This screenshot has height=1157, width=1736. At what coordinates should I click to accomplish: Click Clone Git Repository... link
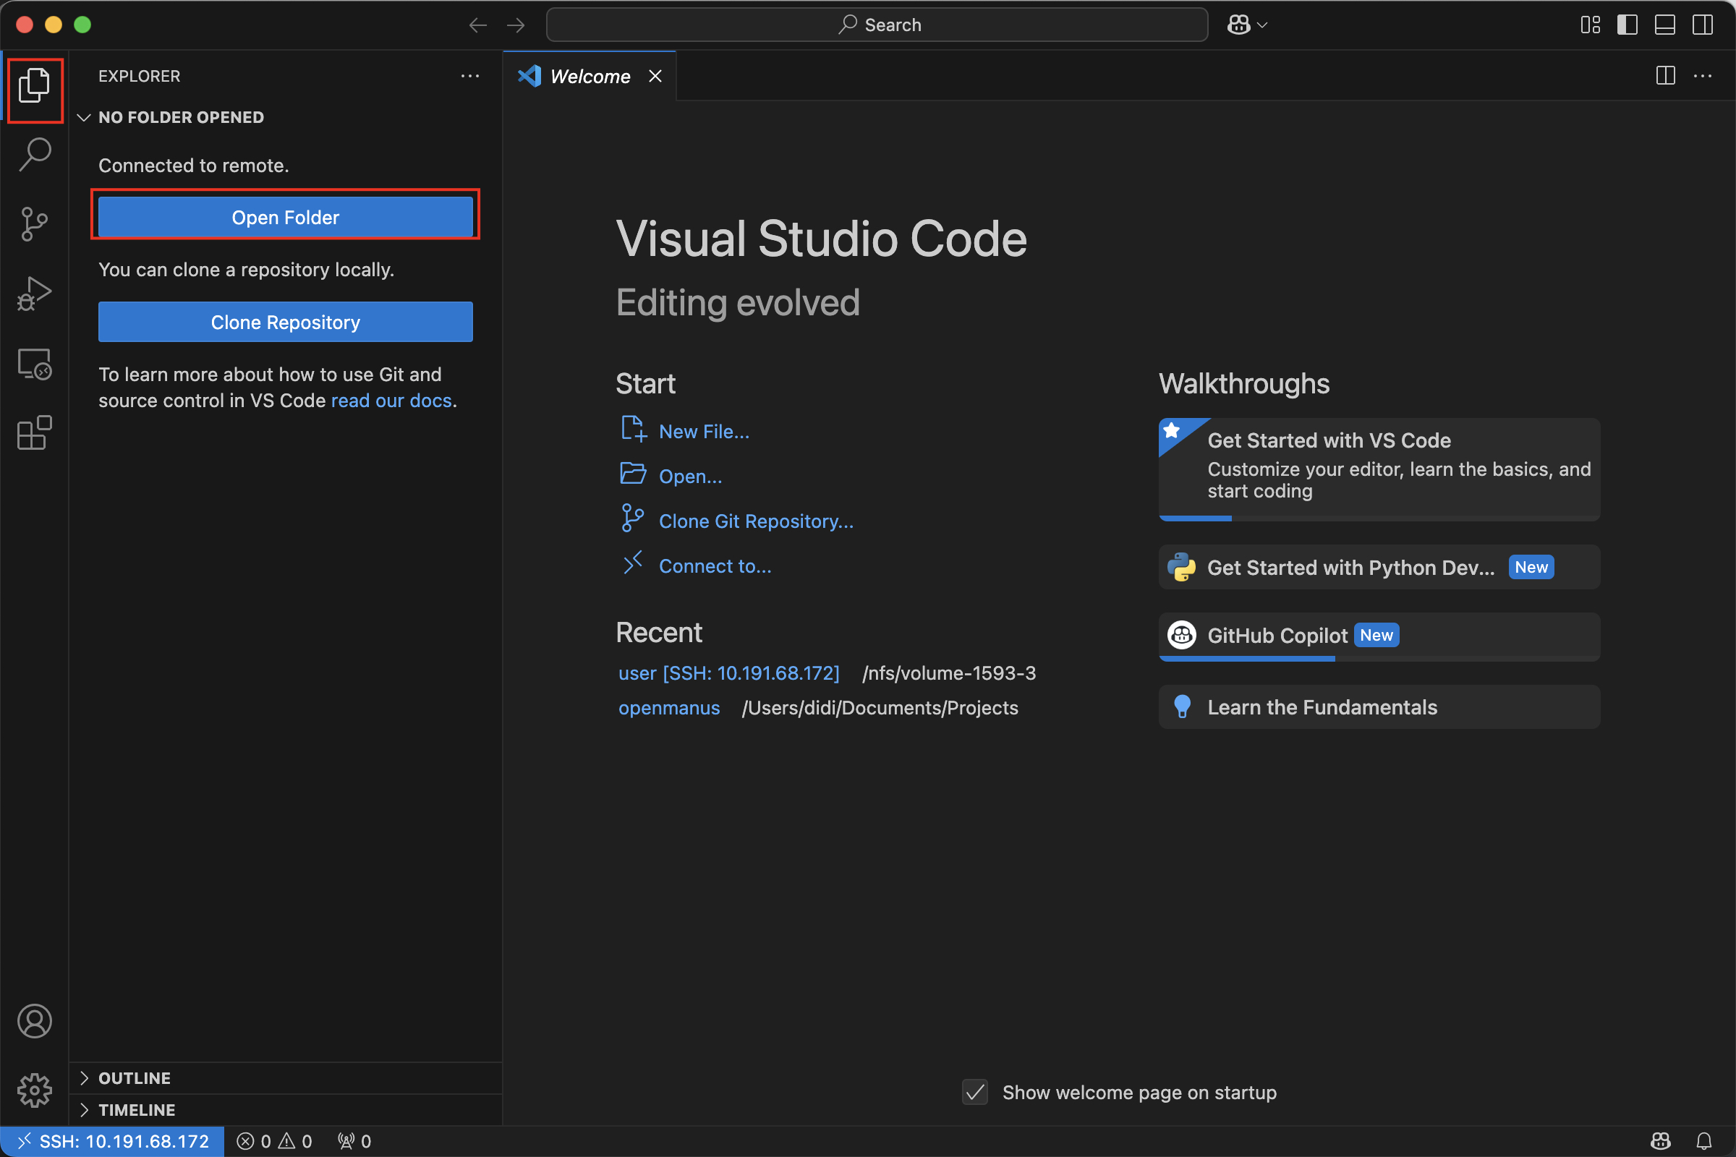757,521
